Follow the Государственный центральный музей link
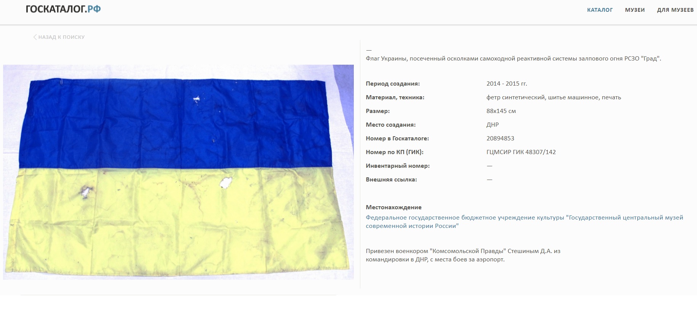This screenshot has width=697, height=312. (524, 221)
